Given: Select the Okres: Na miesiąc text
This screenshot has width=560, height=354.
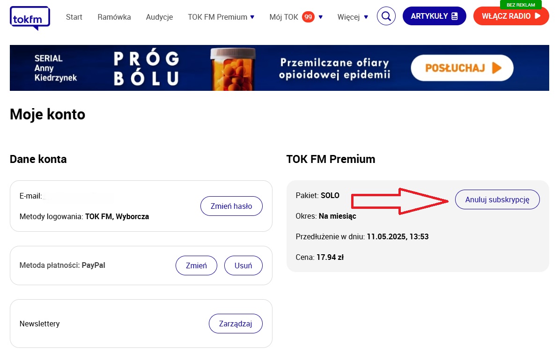Looking at the screenshot, I should (326, 216).
